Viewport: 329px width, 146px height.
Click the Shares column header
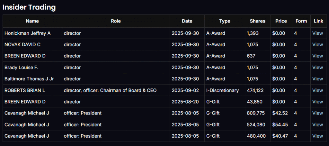(x=257, y=21)
